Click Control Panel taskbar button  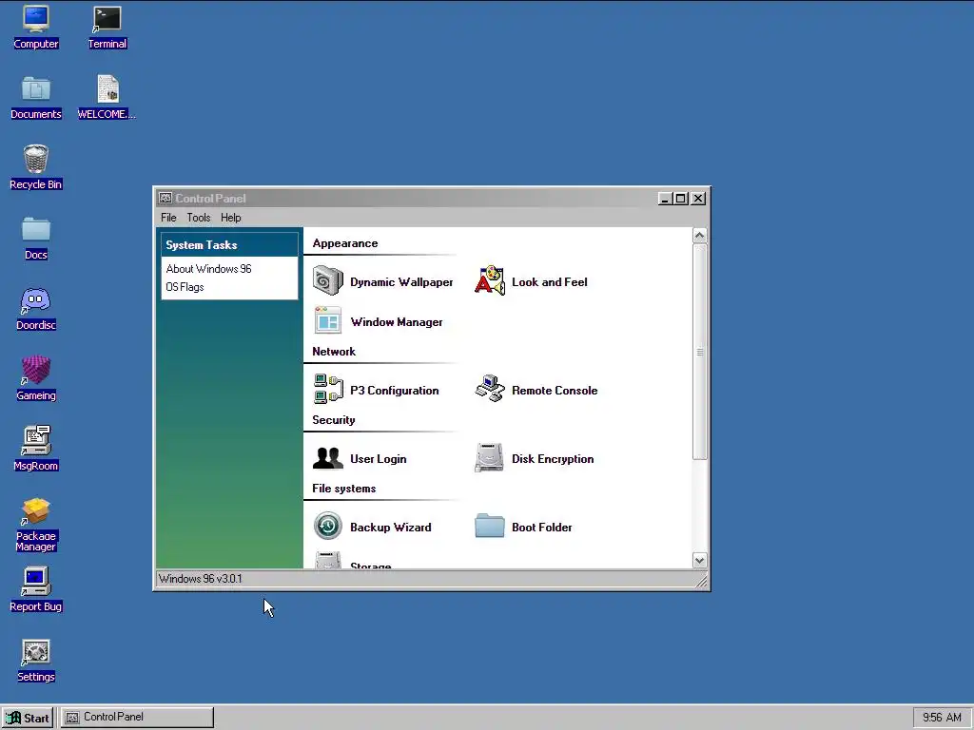point(137,717)
